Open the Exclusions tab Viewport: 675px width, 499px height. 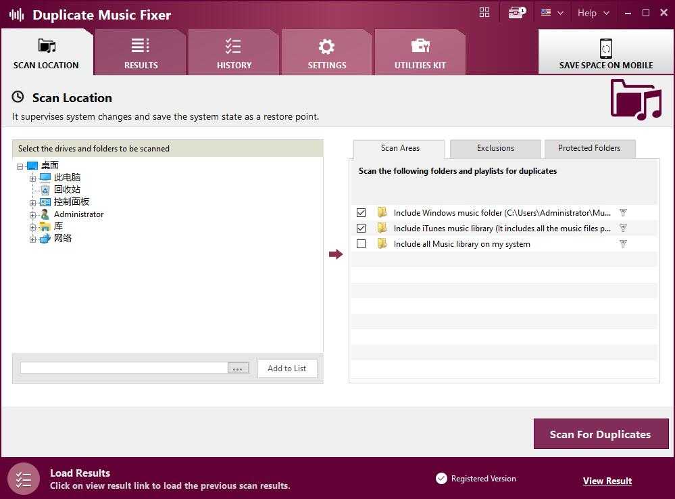click(x=495, y=148)
